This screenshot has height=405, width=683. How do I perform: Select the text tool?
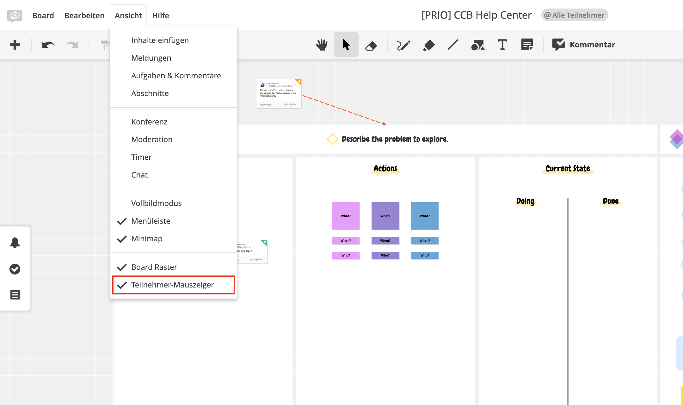(502, 45)
